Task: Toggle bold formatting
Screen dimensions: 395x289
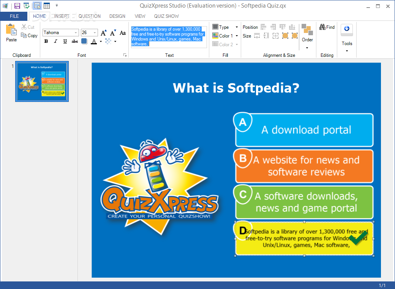Action: (x=46, y=41)
